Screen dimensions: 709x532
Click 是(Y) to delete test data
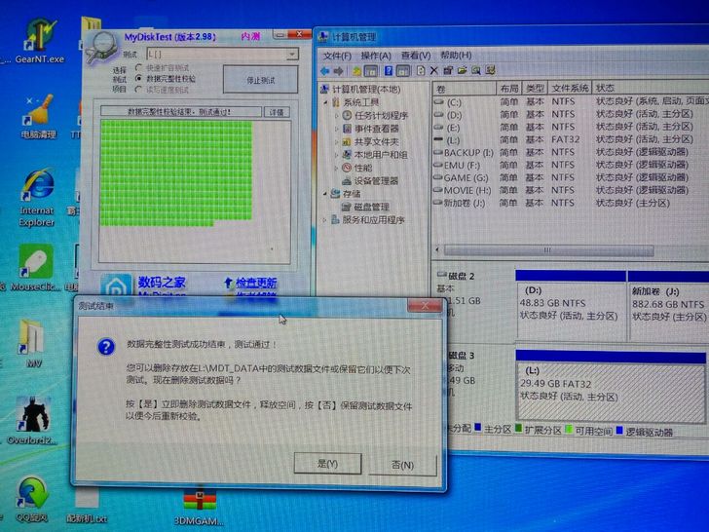[328, 464]
